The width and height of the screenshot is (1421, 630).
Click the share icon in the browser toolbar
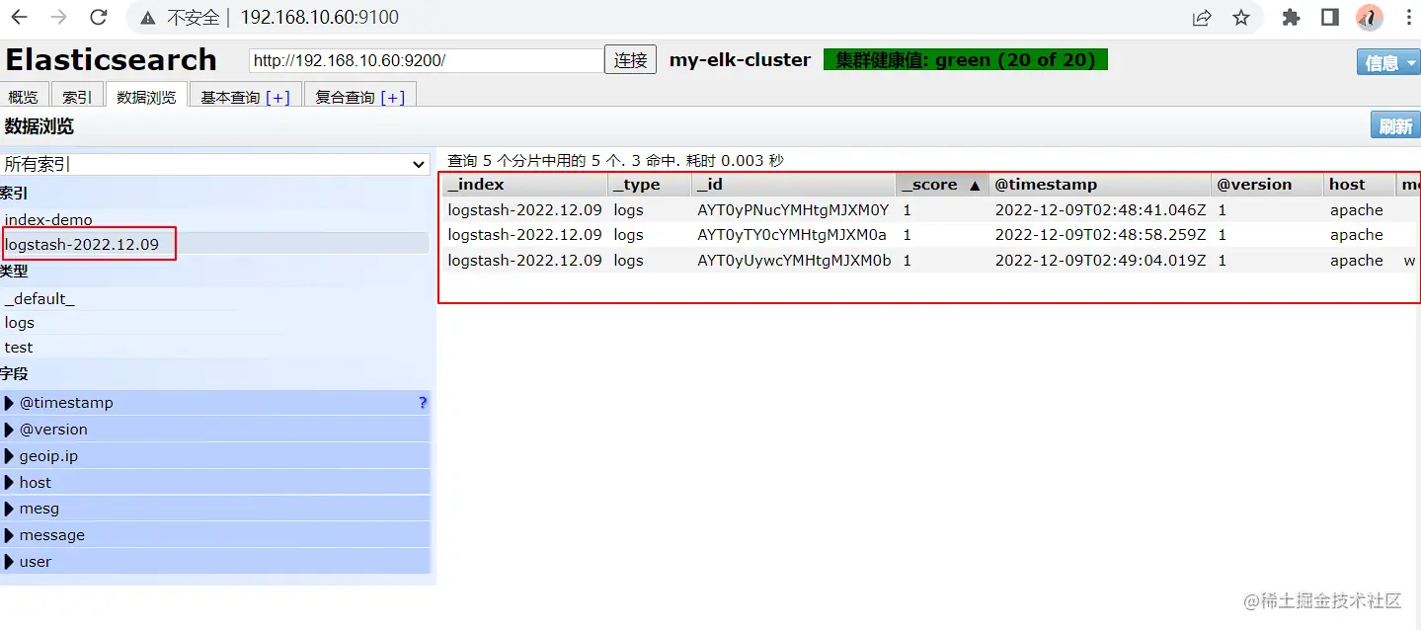click(1203, 17)
